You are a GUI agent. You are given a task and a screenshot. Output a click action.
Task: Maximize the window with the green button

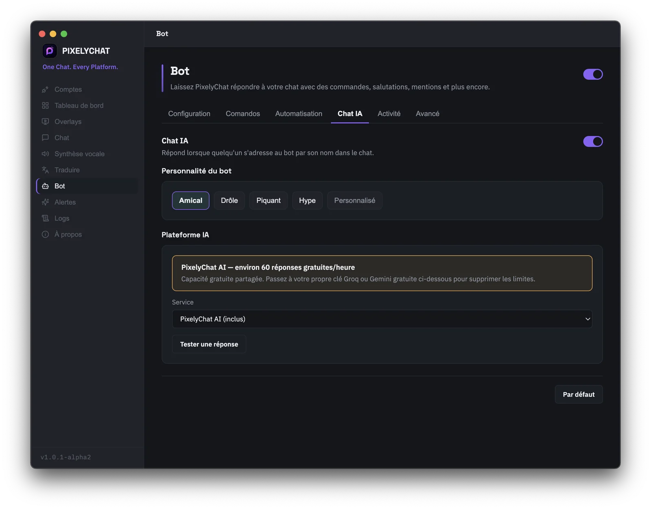tap(64, 34)
